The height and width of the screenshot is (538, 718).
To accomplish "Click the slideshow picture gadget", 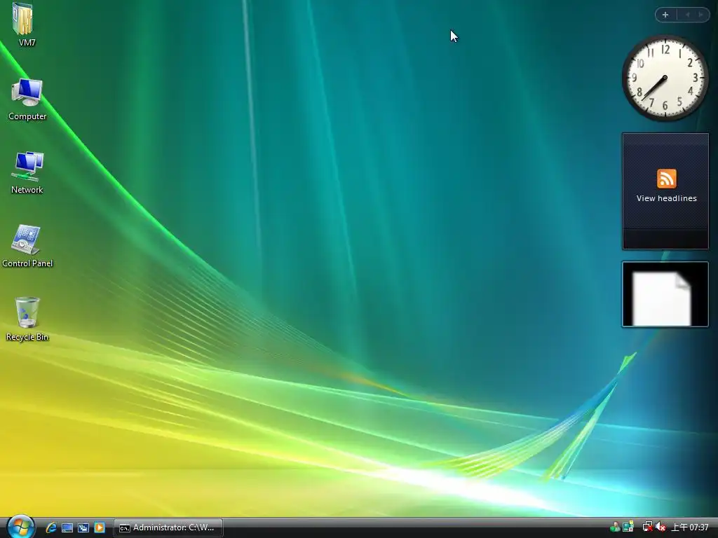I will (665, 294).
